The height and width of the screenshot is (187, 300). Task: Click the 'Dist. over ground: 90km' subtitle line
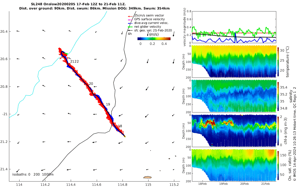pos(94,8)
